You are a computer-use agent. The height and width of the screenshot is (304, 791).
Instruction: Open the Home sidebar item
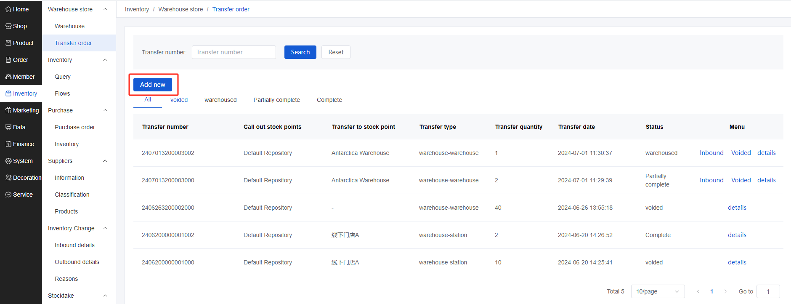(21, 9)
